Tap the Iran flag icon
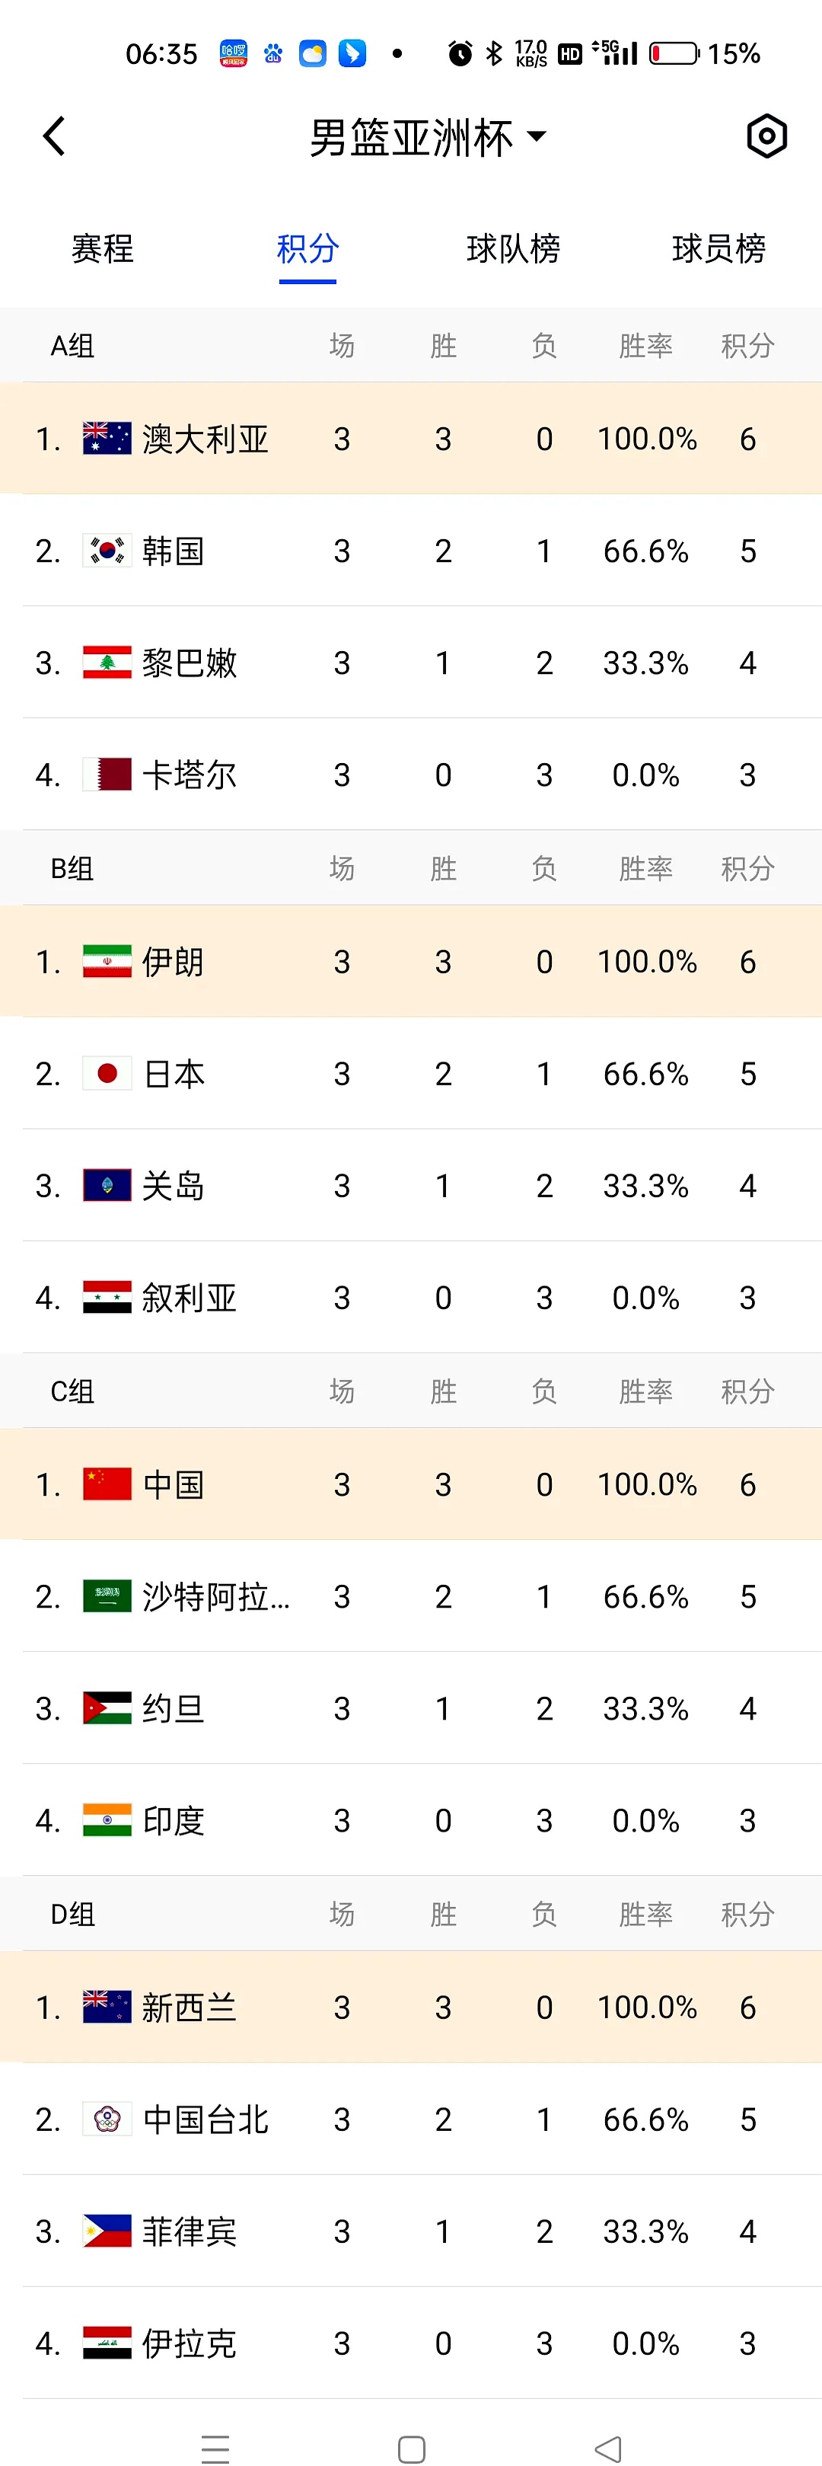This screenshot has width=822, height=2466. pos(105,961)
